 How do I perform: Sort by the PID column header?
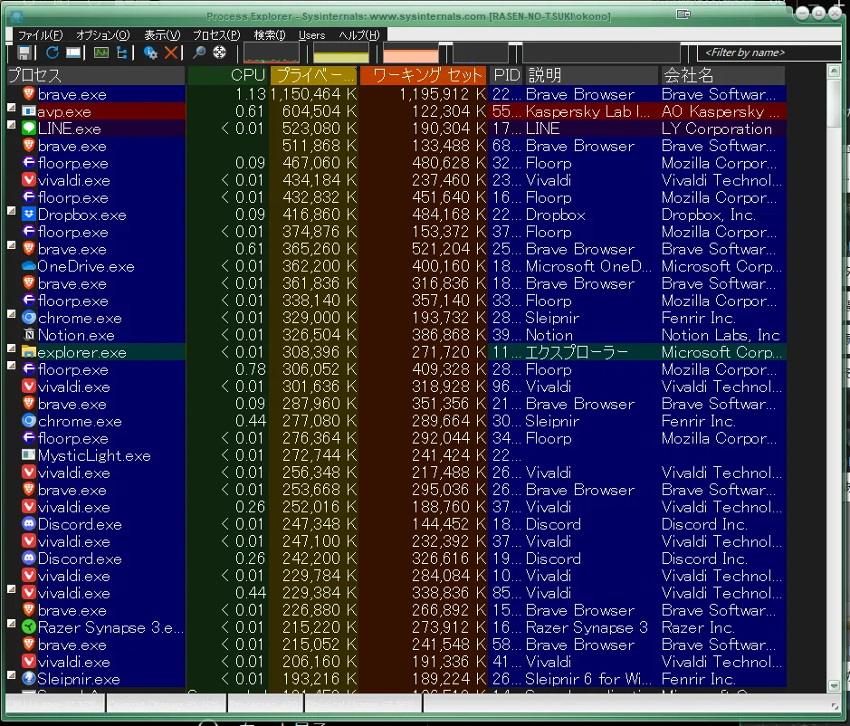(506, 75)
